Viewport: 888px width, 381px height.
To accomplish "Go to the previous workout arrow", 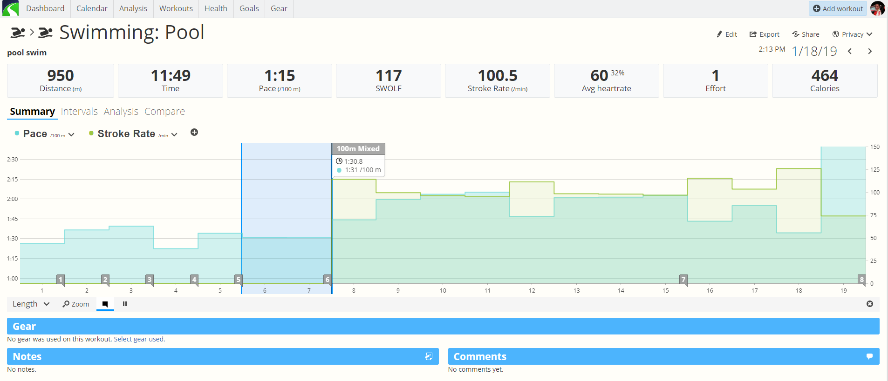I will point(850,51).
